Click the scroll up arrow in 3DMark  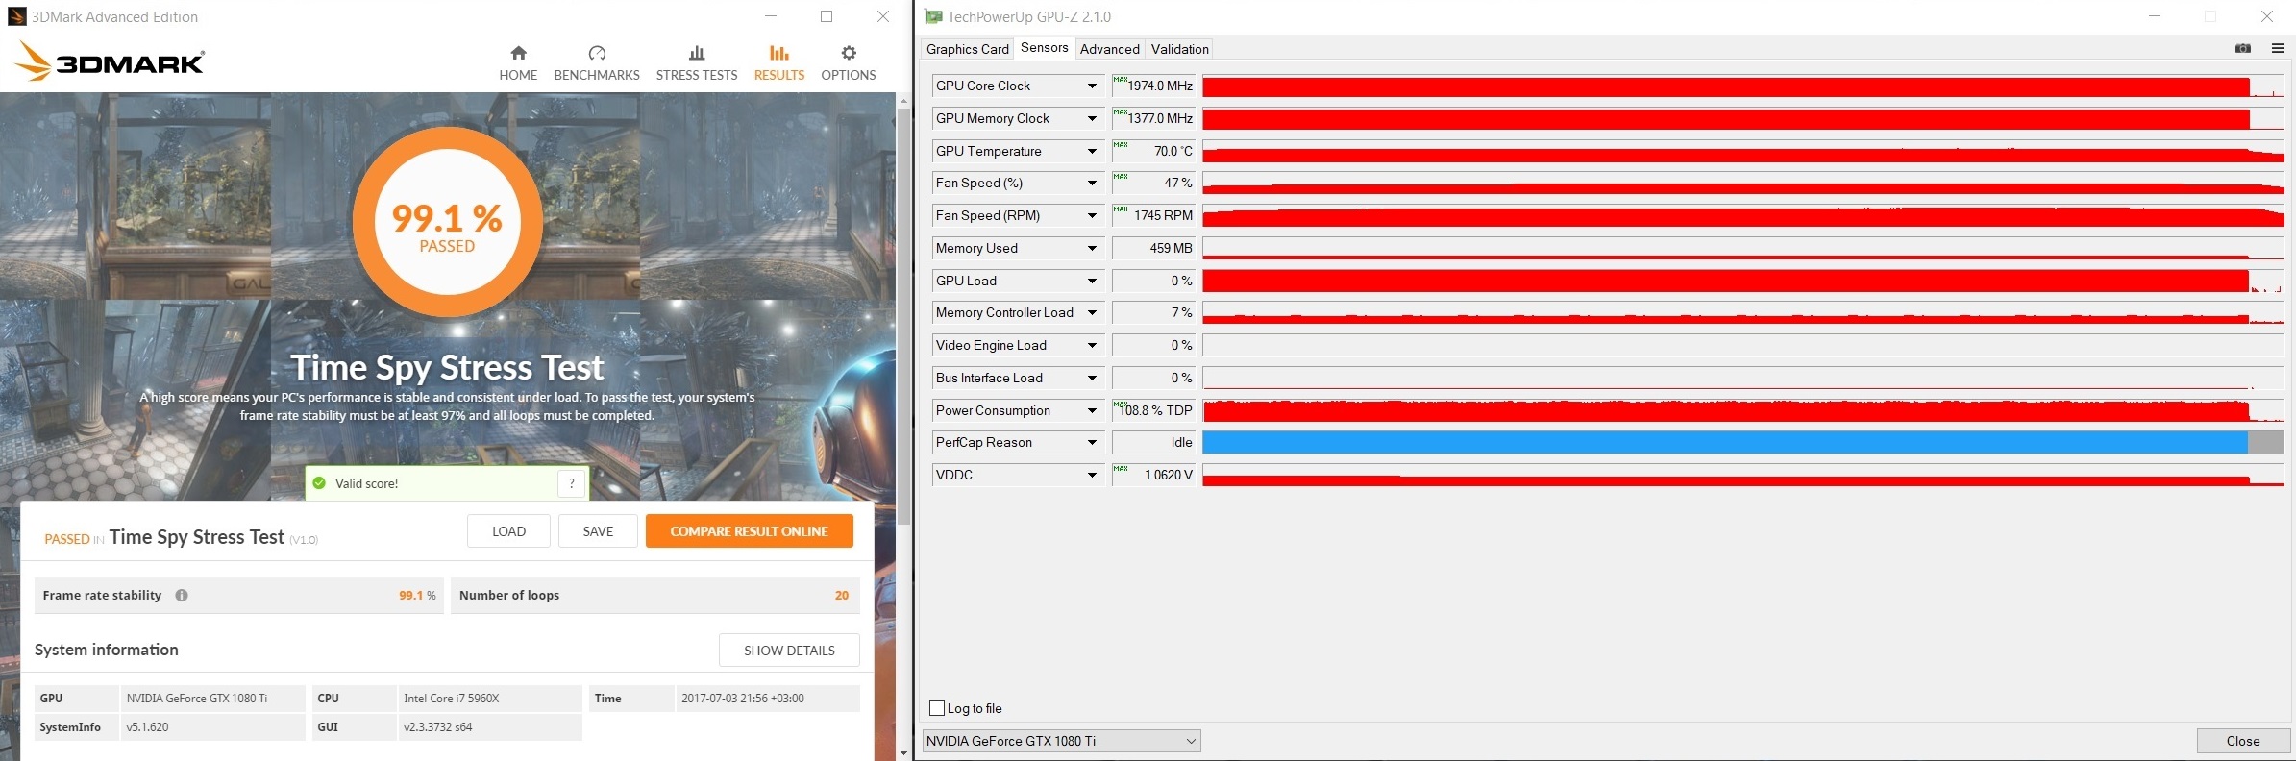tap(903, 100)
